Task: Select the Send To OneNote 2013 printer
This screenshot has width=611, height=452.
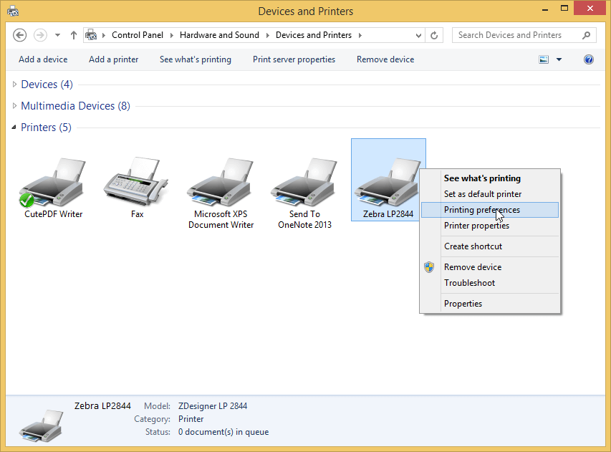Action: click(x=304, y=183)
